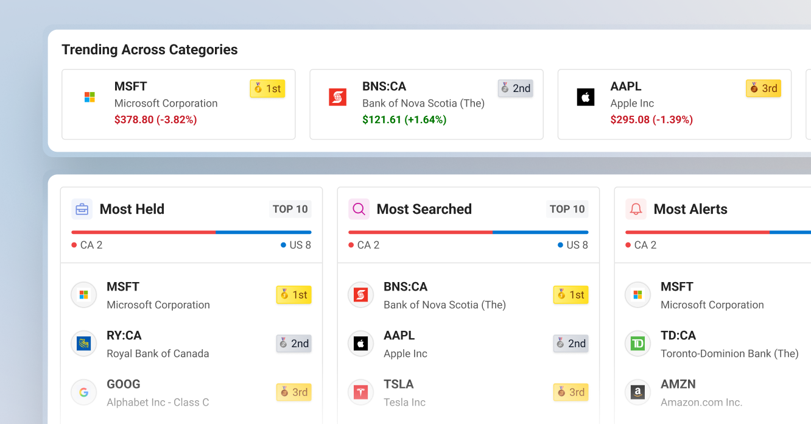Click the Tesla logo next to TSLA
Image resolution: width=811 pixels, height=424 pixels.
pos(360,392)
